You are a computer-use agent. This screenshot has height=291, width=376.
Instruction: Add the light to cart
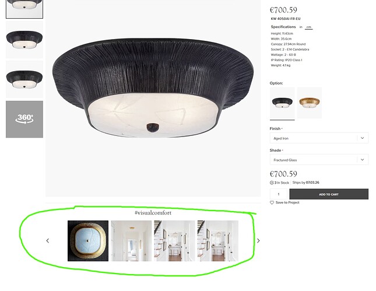(329, 194)
